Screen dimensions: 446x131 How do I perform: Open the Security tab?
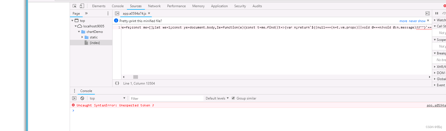pyautogui.click(x=240, y=6)
